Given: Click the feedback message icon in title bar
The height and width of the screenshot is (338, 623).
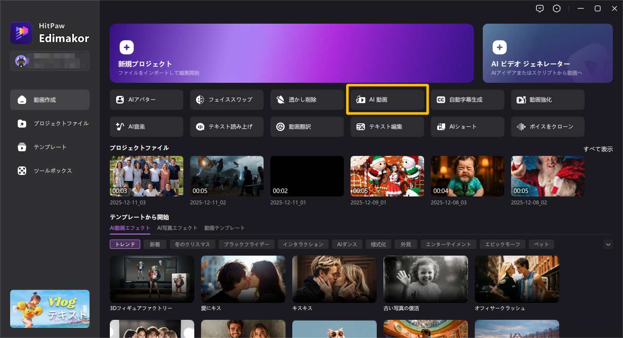Looking at the screenshot, I should pyautogui.click(x=539, y=8).
